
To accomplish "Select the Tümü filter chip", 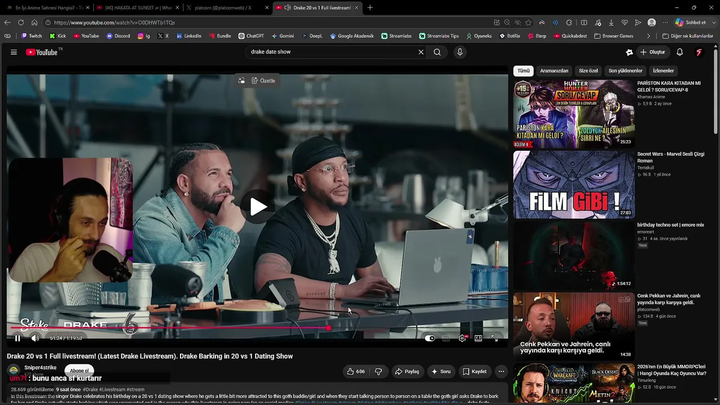I will (524, 71).
